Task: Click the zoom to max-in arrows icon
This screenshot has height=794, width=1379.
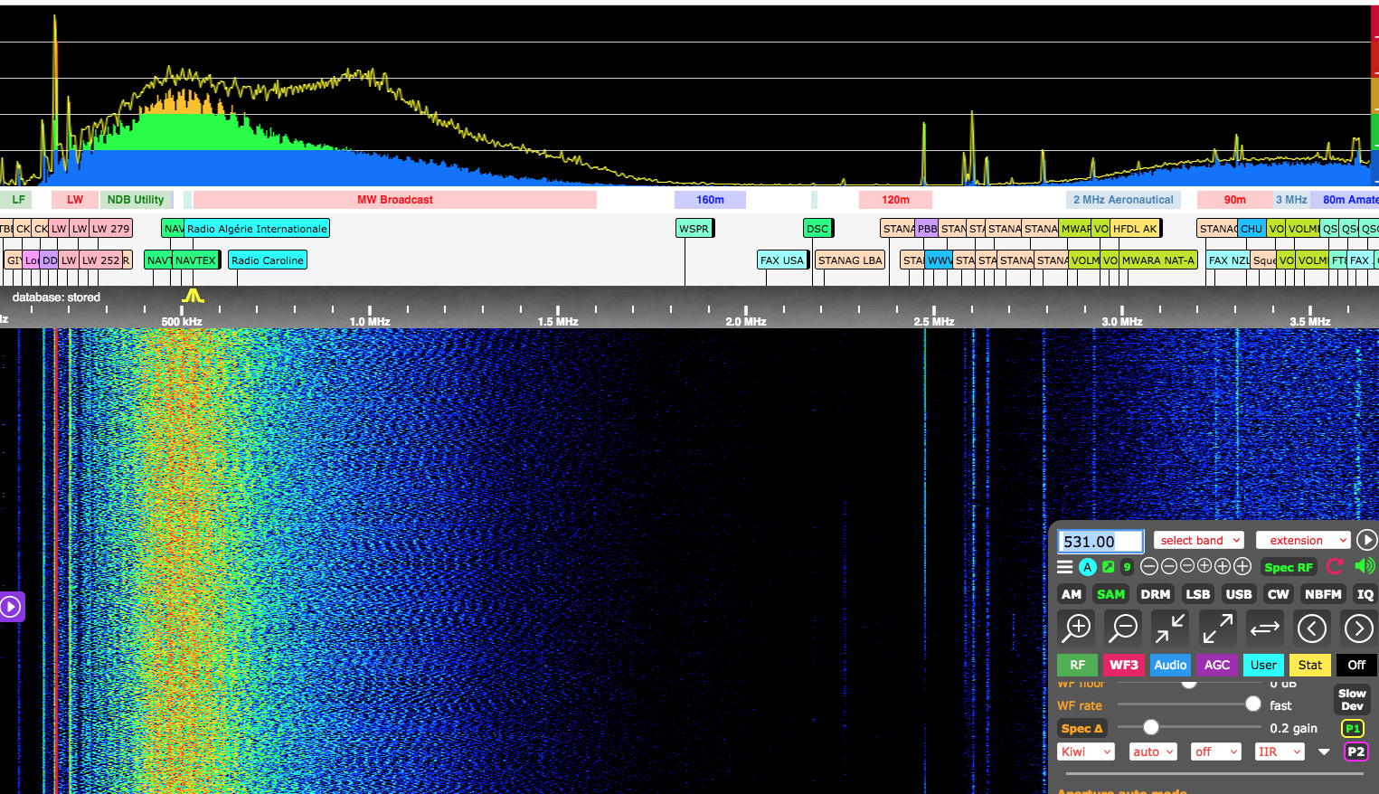Action: pos(1170,627)
